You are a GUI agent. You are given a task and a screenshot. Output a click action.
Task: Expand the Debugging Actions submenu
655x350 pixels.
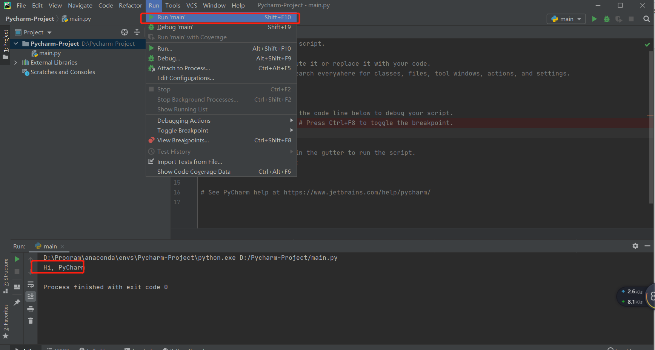point(221,120)
